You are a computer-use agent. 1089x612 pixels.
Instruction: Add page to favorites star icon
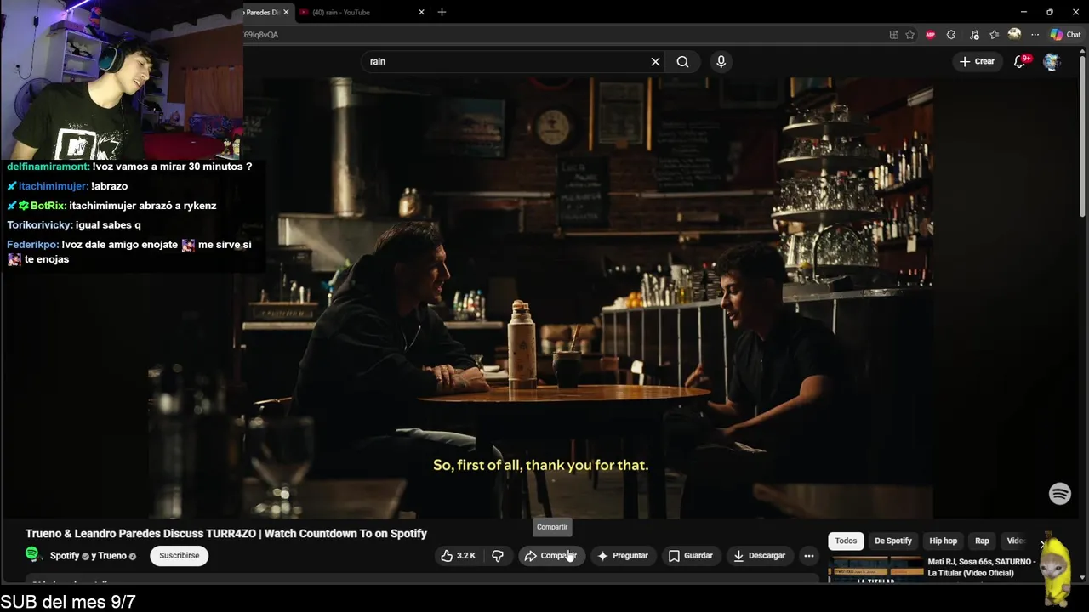[x=910, y=35]
